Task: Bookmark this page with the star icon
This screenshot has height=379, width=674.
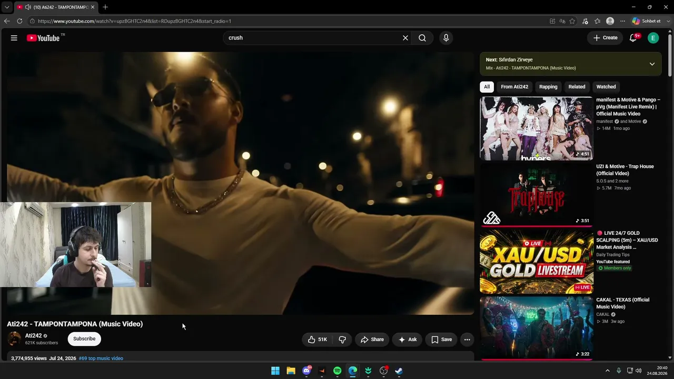Action: 572,21
